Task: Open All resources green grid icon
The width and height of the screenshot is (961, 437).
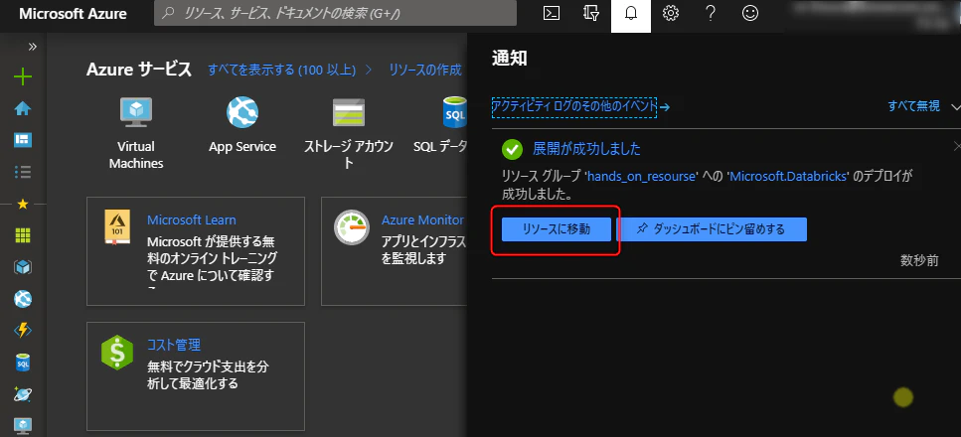Action: click(23, 235)
